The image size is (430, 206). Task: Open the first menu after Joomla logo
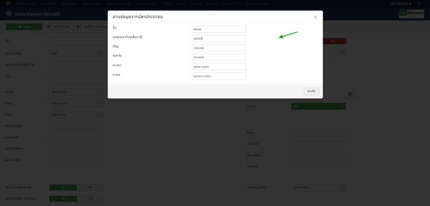click(x=25, y=3)
